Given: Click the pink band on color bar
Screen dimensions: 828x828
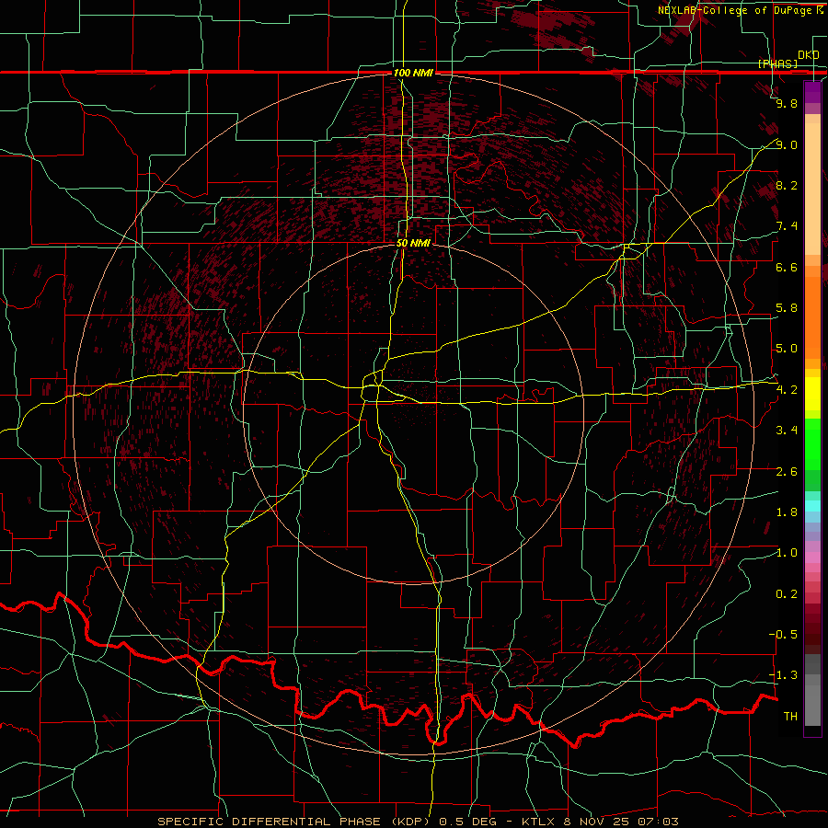Looking at the screenshot, I should point(812,558).
